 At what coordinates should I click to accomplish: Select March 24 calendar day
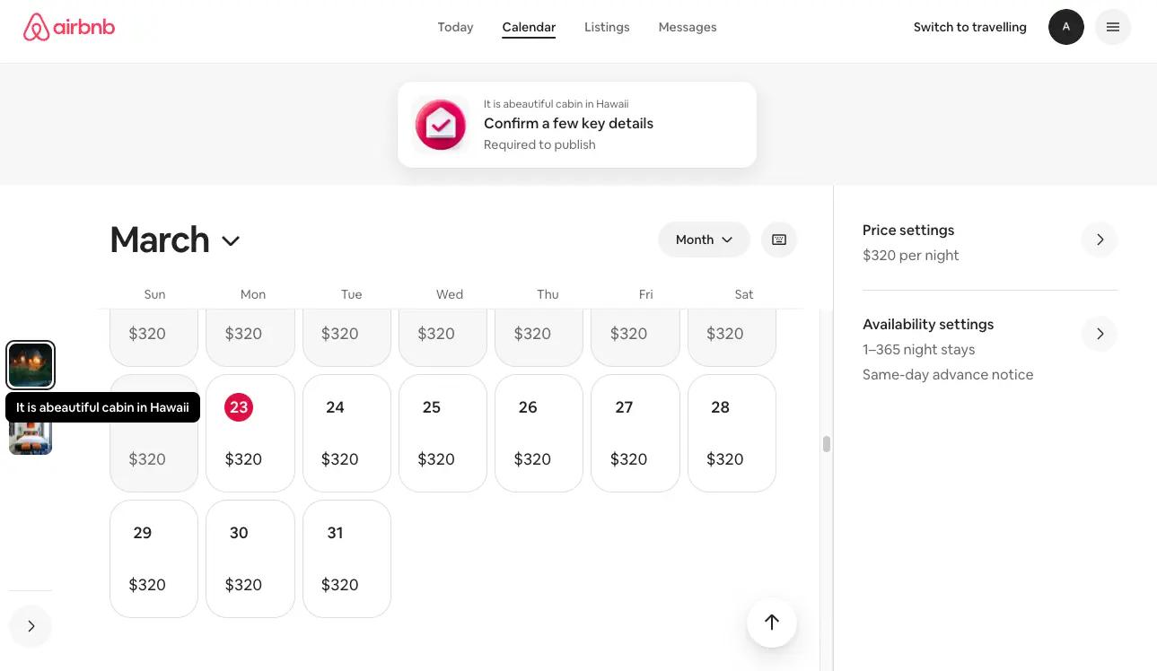coord(346,433)
